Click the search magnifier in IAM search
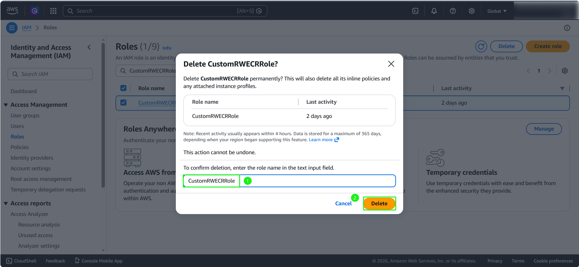The image size is (579, 267). coord(15,74)
